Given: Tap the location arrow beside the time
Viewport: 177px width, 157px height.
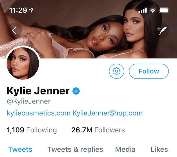Looking at the screenshot, I should [x=31, y=10].
